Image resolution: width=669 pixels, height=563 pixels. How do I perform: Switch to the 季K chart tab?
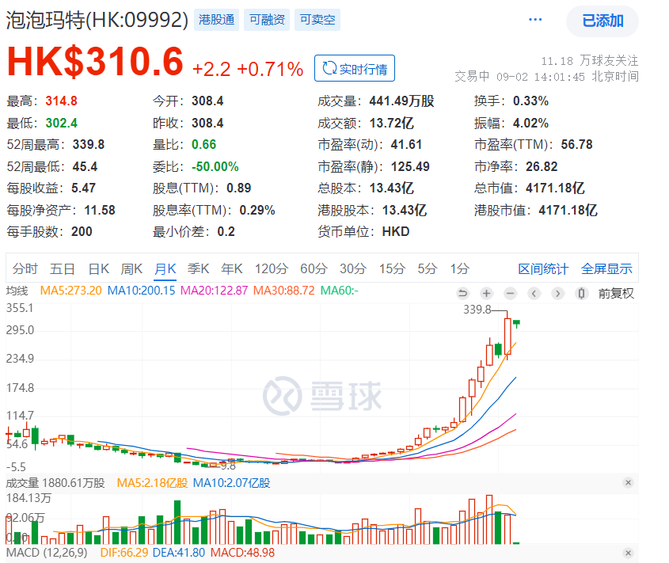(199, 269)
